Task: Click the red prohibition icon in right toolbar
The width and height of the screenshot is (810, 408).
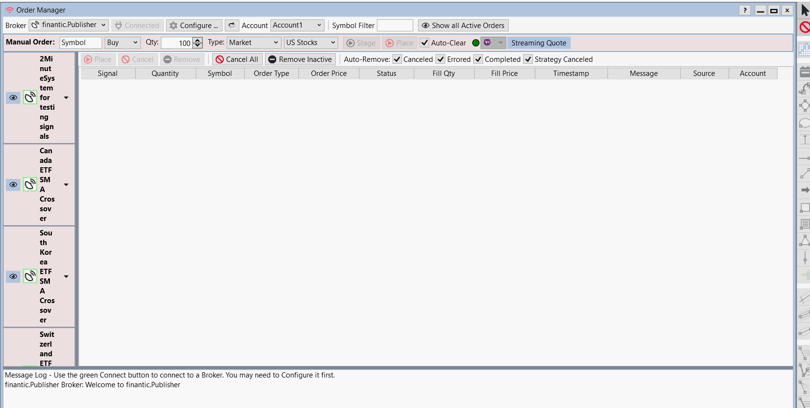Action: pyautogui.click(x=804, y=27)
